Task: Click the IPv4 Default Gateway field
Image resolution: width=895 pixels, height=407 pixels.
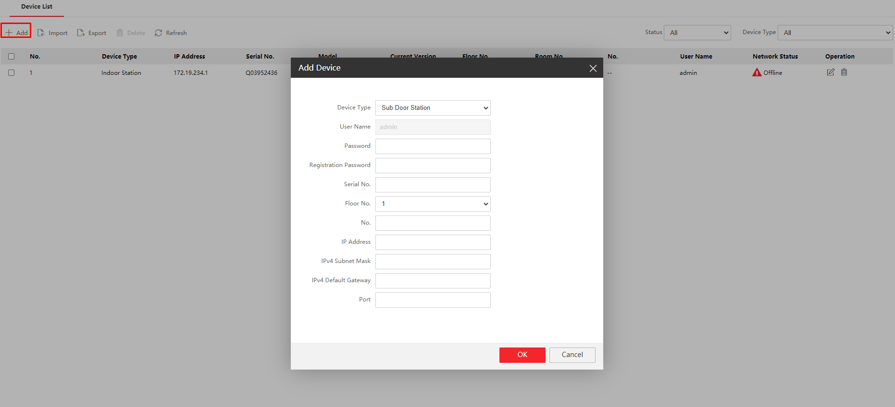Action: coord(433,281)
